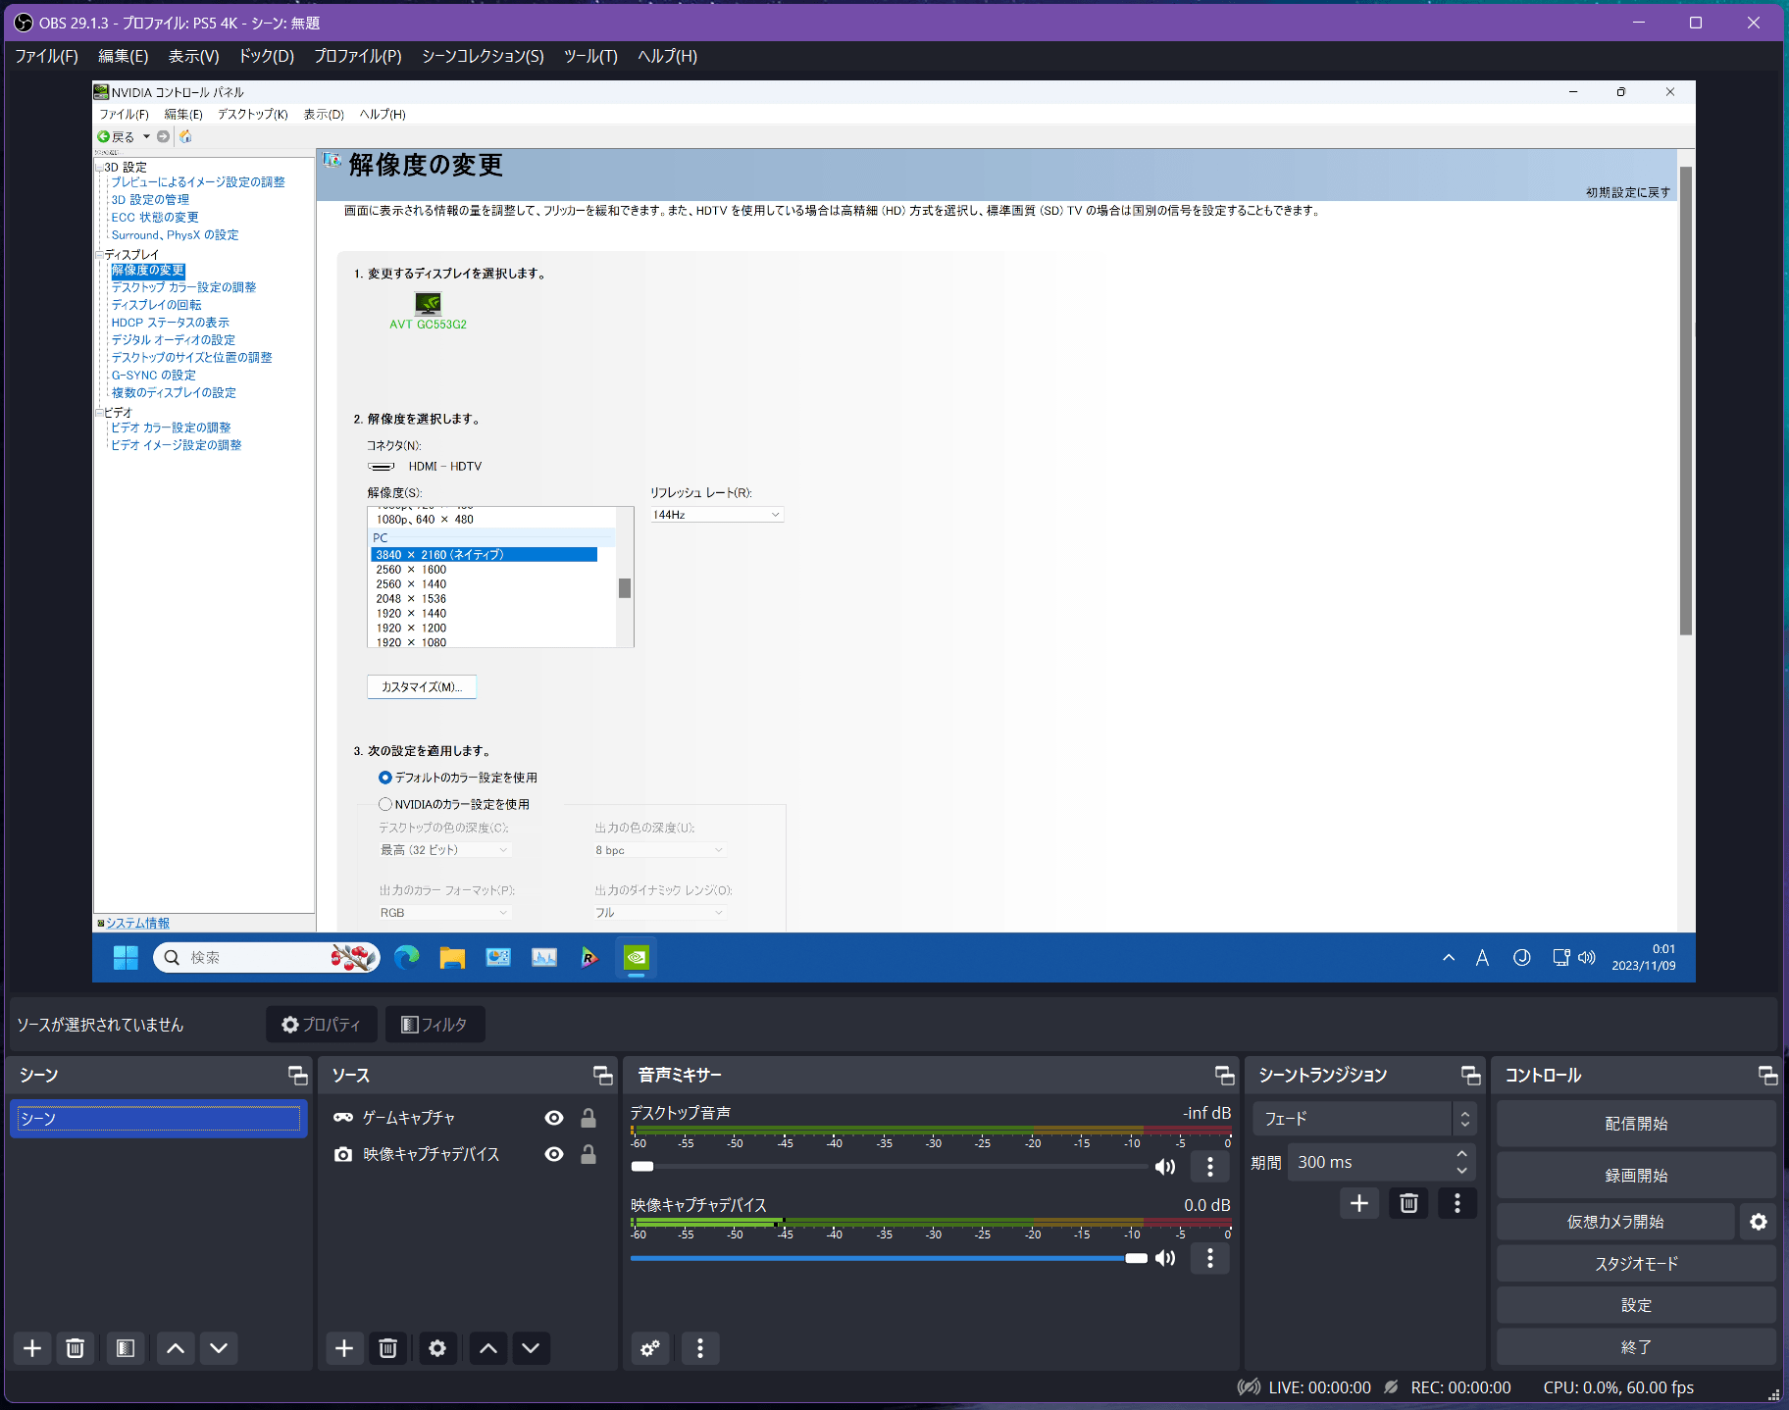This screenshot has width=1789, height=1410.
Task: Click 録画開始 button
Action: (1636, 1176)
